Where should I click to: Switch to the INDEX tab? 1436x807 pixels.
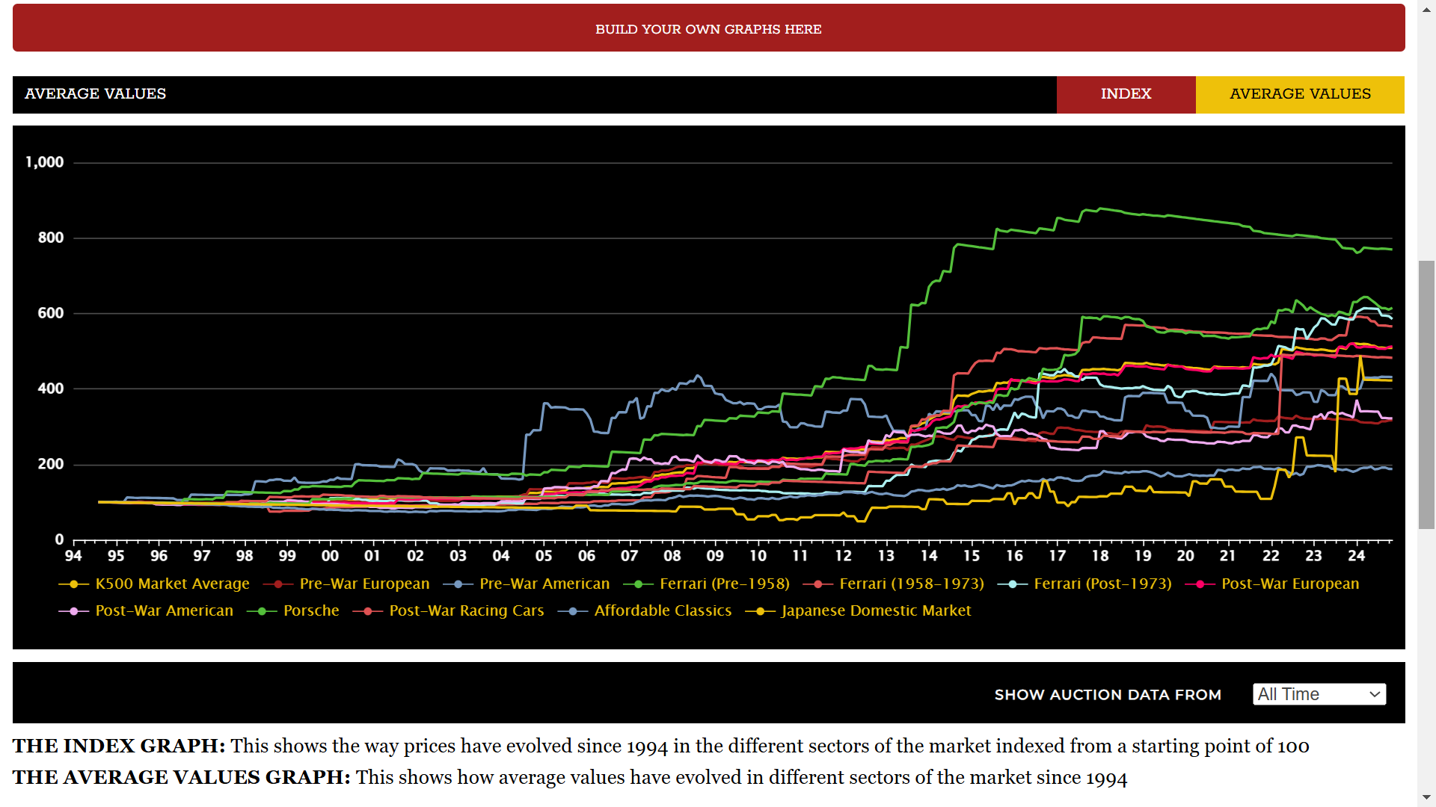click(1126, 94)
